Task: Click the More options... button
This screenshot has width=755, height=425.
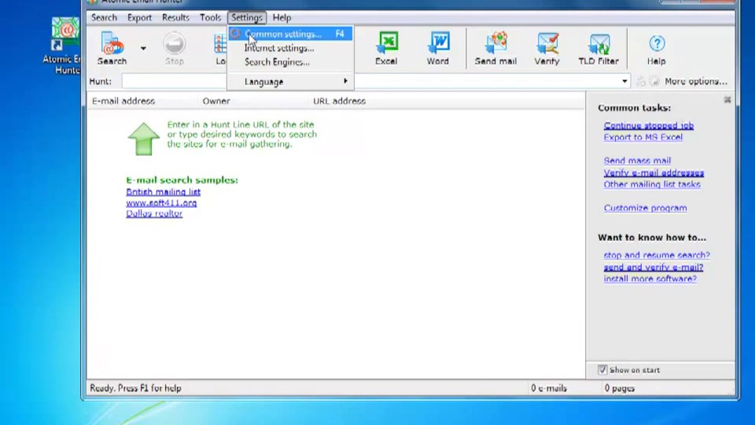Action: [696, 81]
